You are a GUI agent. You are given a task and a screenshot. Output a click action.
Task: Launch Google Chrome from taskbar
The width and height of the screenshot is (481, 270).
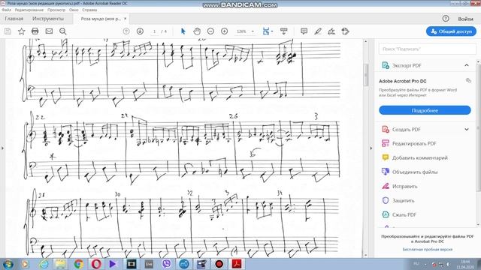[79, 263]
